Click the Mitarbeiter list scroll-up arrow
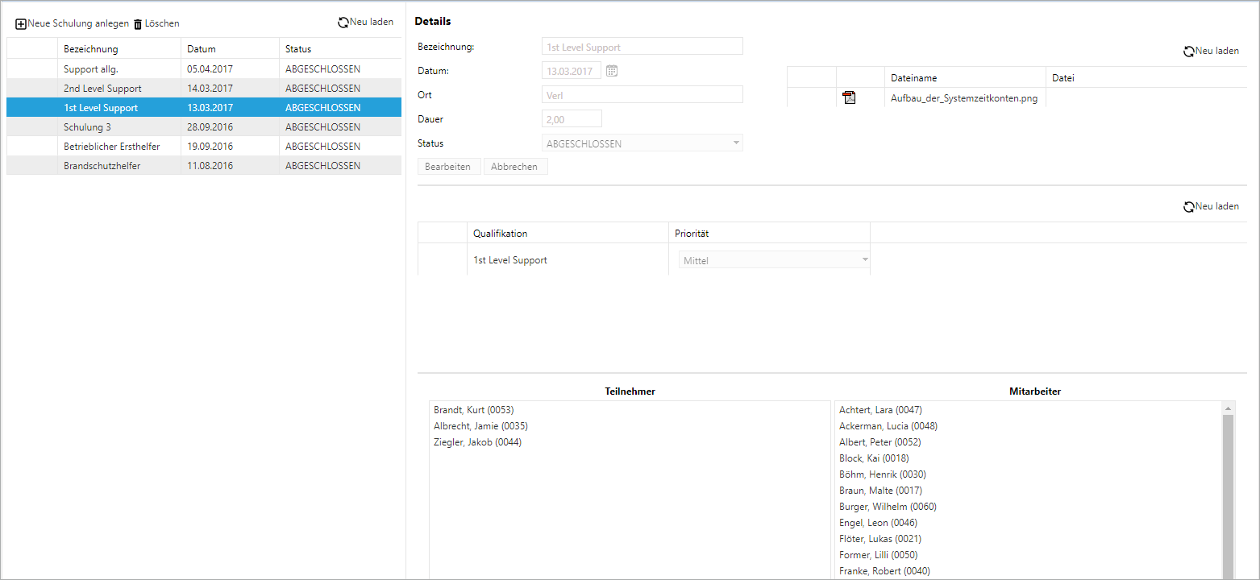Screen dimensions: 1260x580 coord(1229,408)
